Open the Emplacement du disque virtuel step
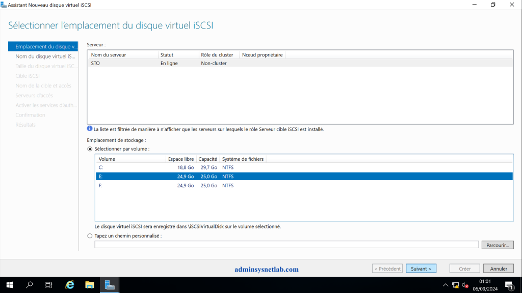The height and width of the screenshot is (293, 522). (43, 46)
